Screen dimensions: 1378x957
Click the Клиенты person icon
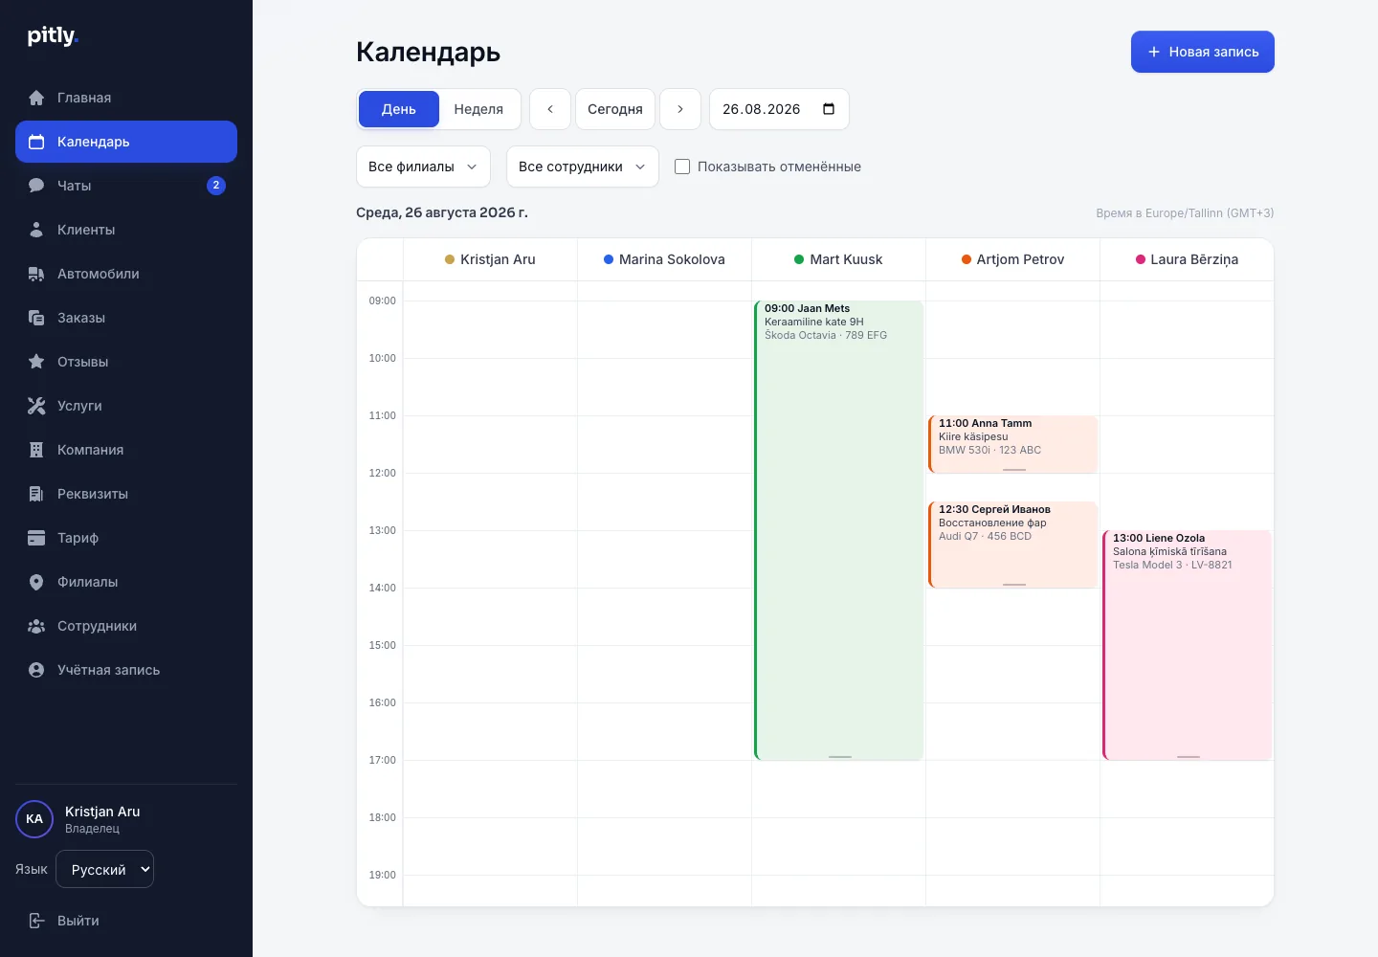[x=36, y=230]
